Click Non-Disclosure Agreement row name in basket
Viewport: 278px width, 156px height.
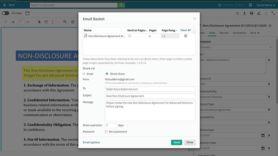coord(107,36)
